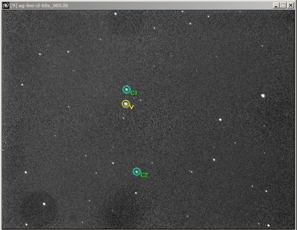Select the cyan C2 comparison star circle
The height and width of the screenshot is (230, 297).
[136, 171]
